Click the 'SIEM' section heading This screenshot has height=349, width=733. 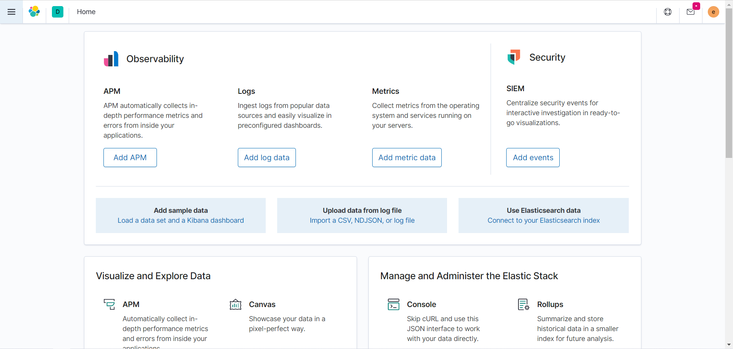pos(515,88)
